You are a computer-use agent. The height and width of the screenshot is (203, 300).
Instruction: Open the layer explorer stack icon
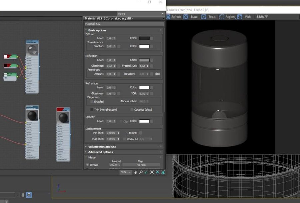point(23,195)
